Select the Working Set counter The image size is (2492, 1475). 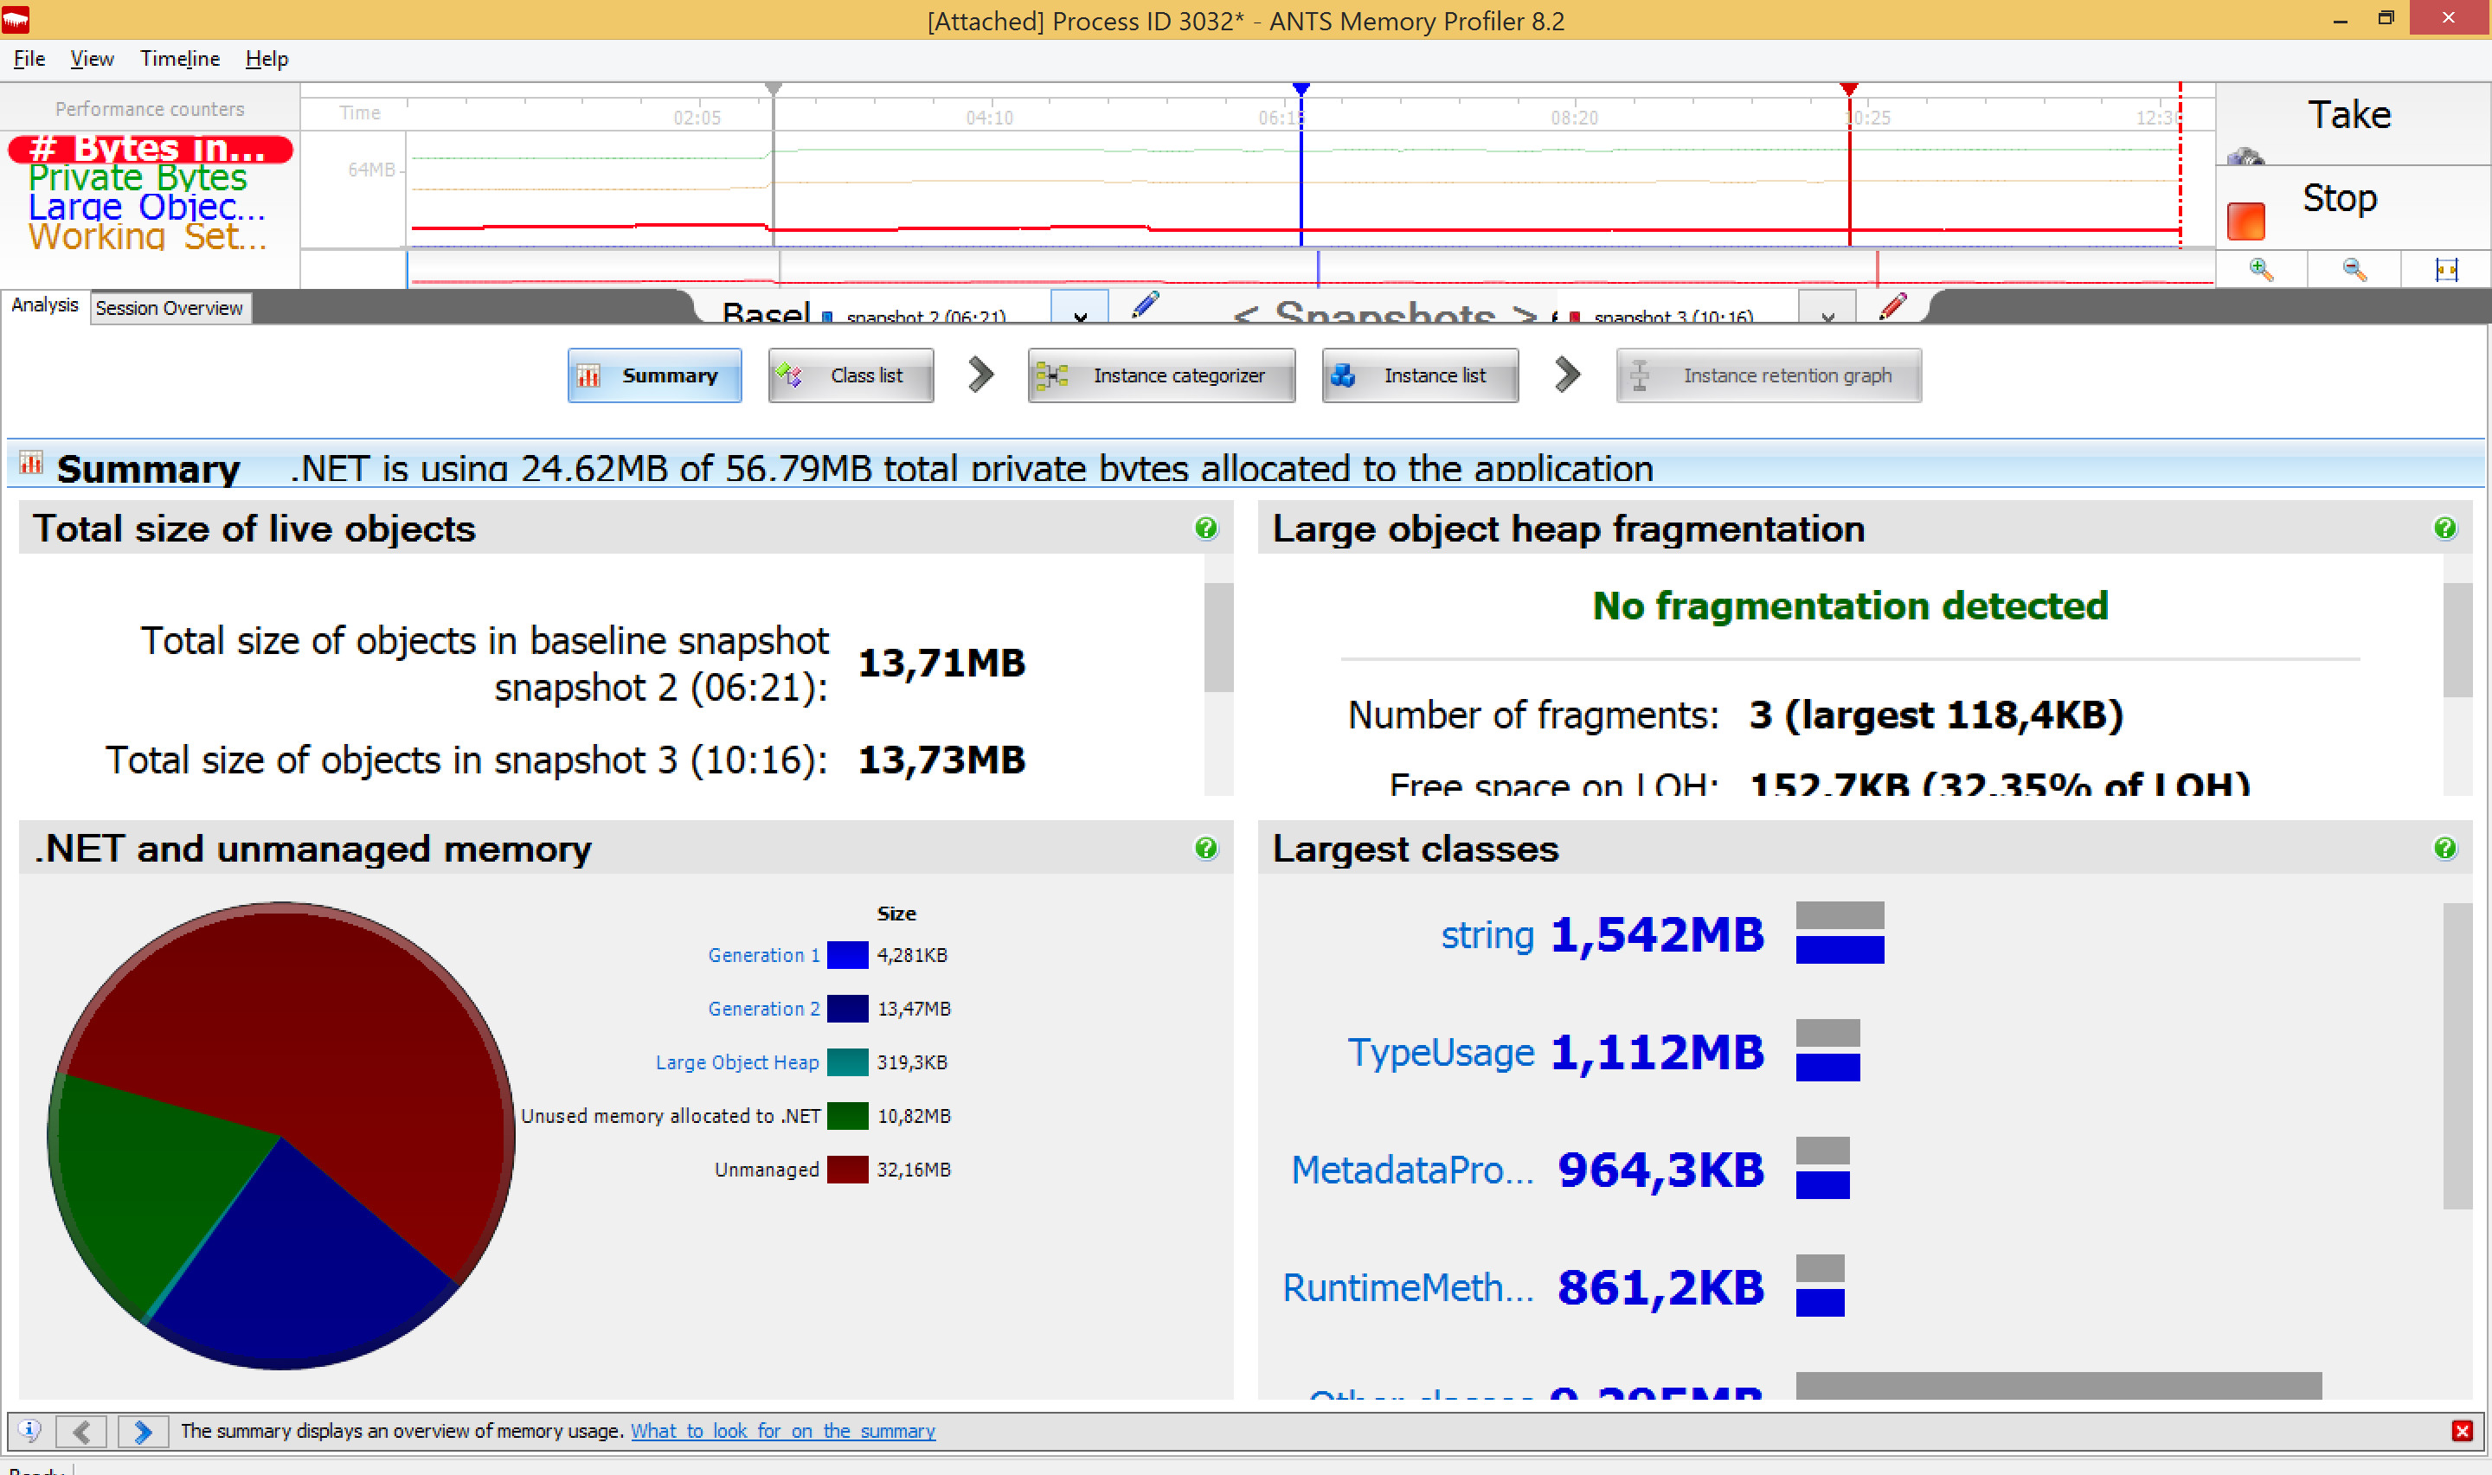(x=147, y=236)
